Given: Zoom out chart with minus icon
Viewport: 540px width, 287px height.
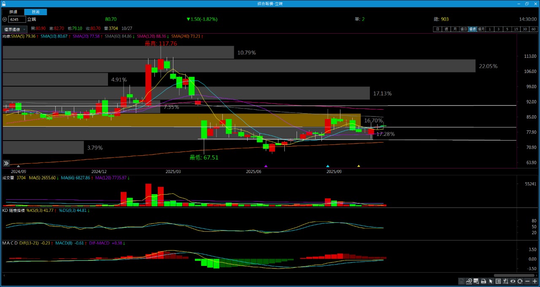Looking at the screenshot, I should [527, 282].
